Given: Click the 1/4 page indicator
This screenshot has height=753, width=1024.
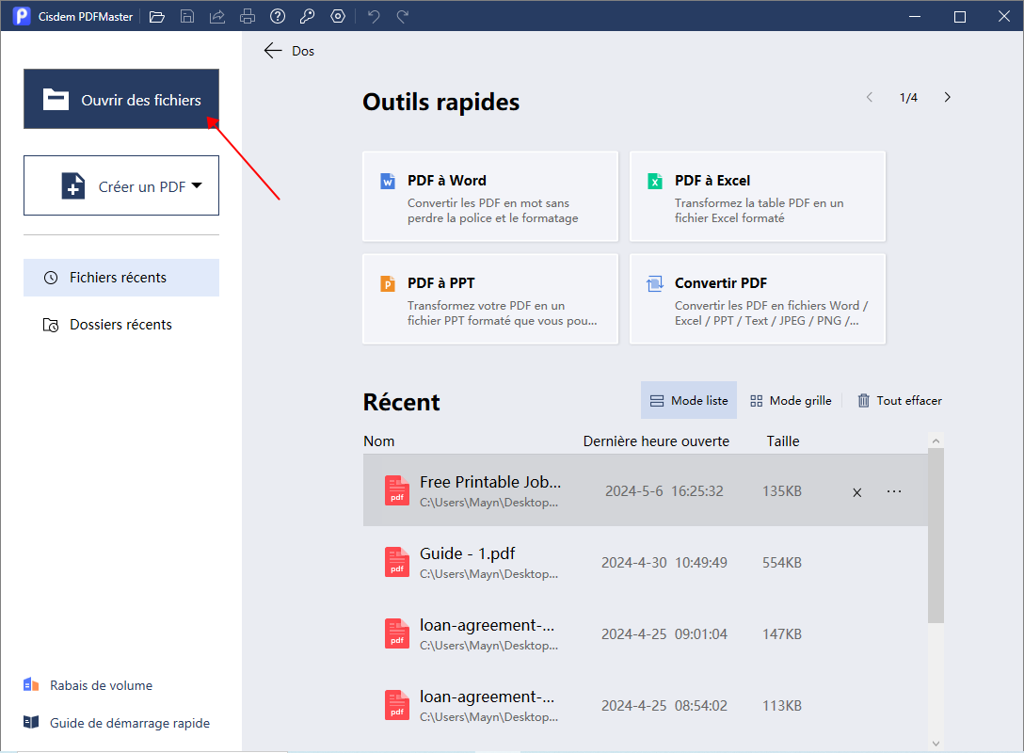Looking at the screenshot, I should point(908,97).
